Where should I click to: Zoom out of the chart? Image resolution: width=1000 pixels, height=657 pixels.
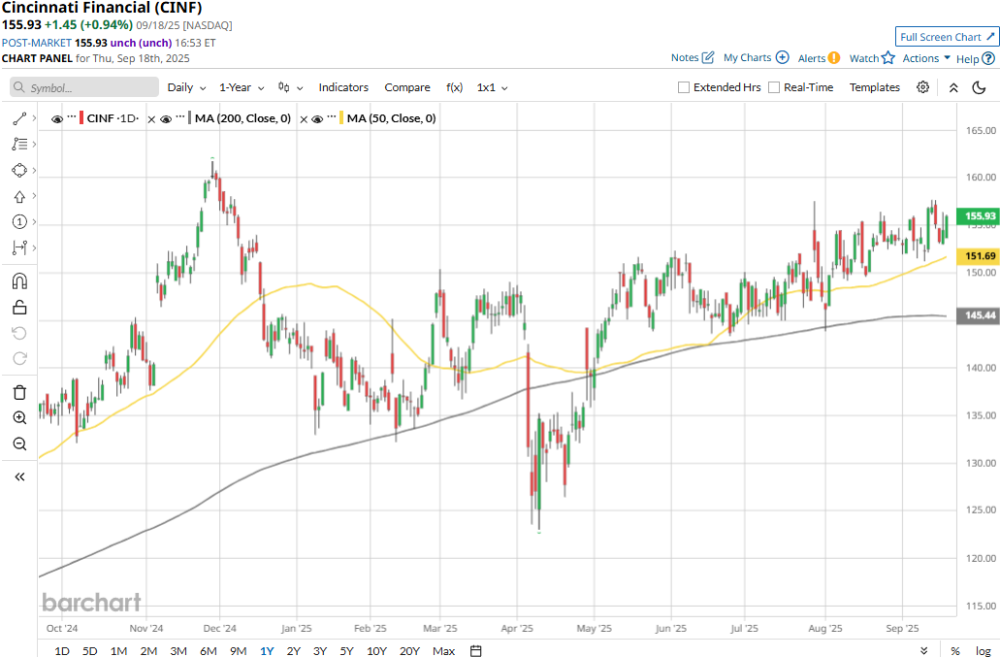pos(19,443)
